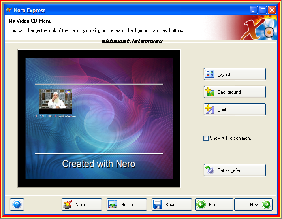Minimize the Nero Express window
This screenshot has height=219, width=282.
[x=254, y=10]
